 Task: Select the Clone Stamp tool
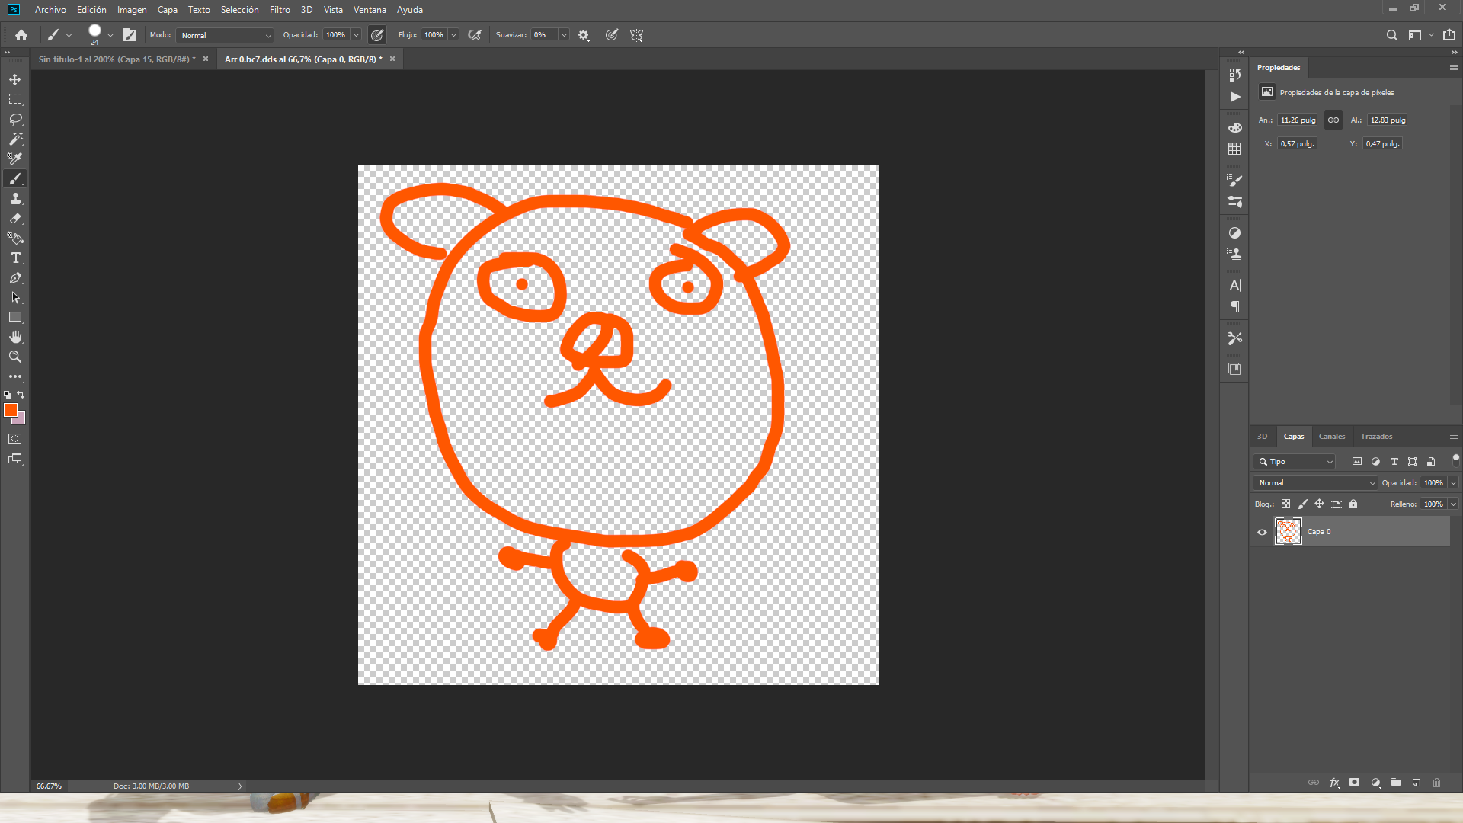(x=15, y=198)
